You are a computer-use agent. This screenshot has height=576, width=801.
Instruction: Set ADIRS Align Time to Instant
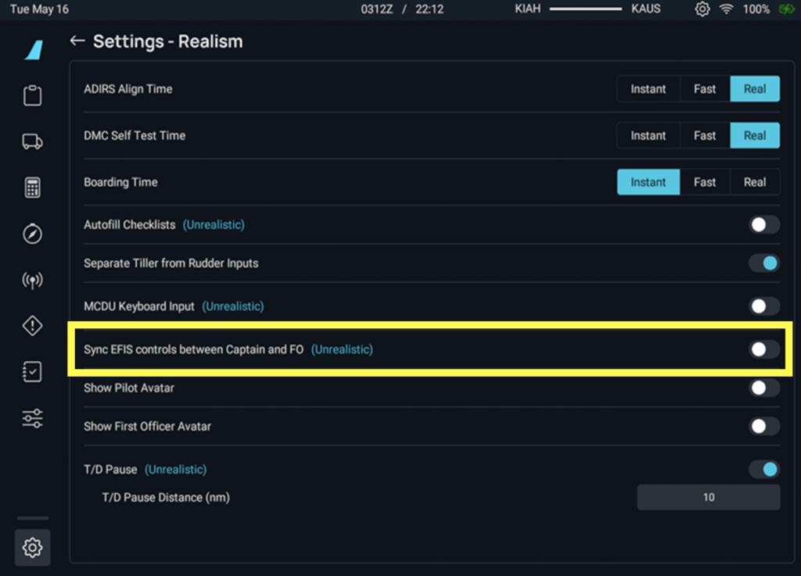pyautogui.click(x=648, y=89)
